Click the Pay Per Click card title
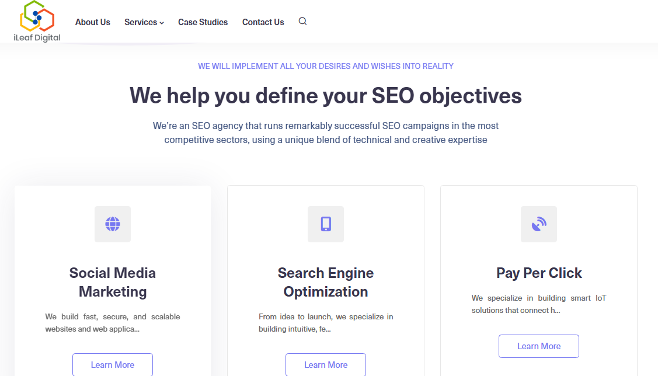658x376 pixels. click(x=539, y=273)
